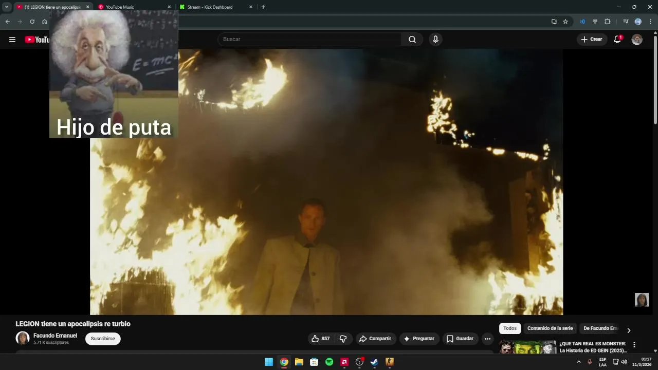Screen dimensions: 658x370
Task: Select the De Facundo Emanuel chip
Action: click(x=600, y=328)
